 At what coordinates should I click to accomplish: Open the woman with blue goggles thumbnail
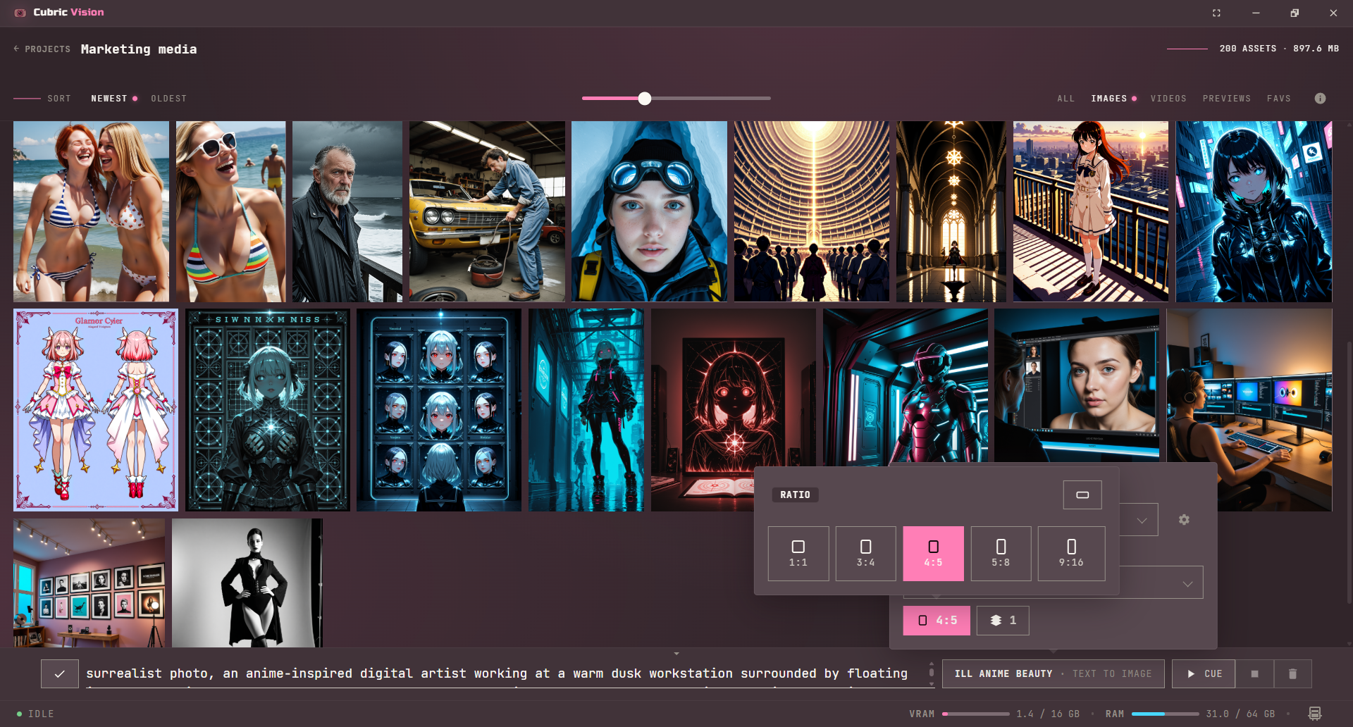649,211
